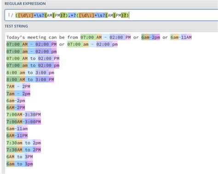Screen dimensions: 218x174
Task: Click the line "7AM - 2PM"
Action: (x=18, y=86)
